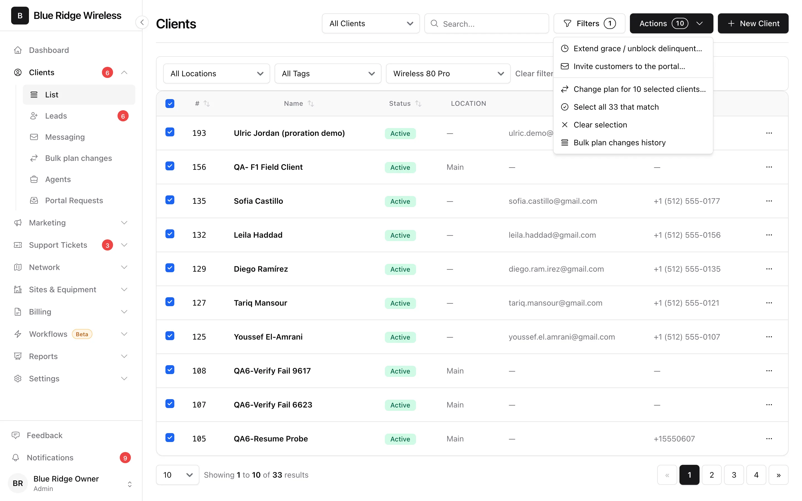Uncheck the QA6-Verify Fail 6623 checkbox
802x501 pixels.
tap(170, 404)
